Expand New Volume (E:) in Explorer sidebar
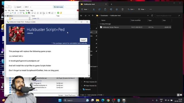 [82, 86]
